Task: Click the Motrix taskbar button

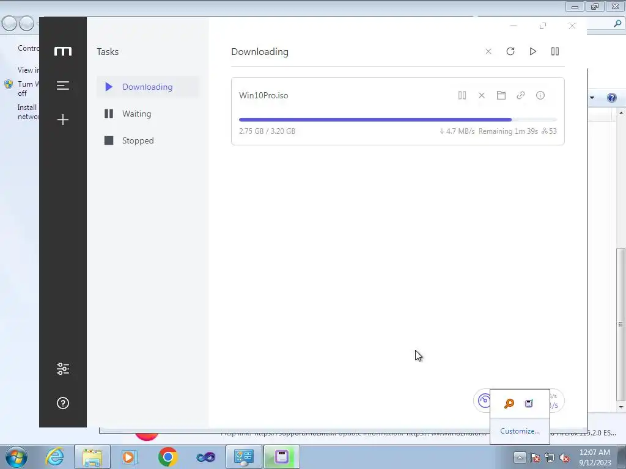Action: (281, 457)
